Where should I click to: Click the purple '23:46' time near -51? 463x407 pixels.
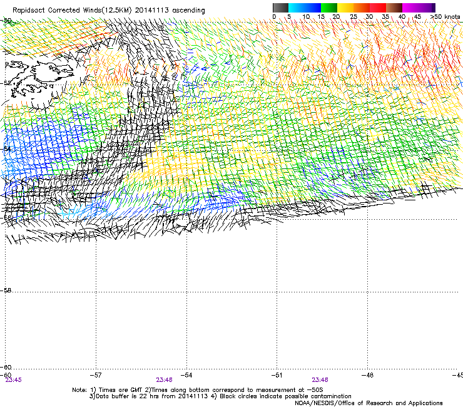320,380
